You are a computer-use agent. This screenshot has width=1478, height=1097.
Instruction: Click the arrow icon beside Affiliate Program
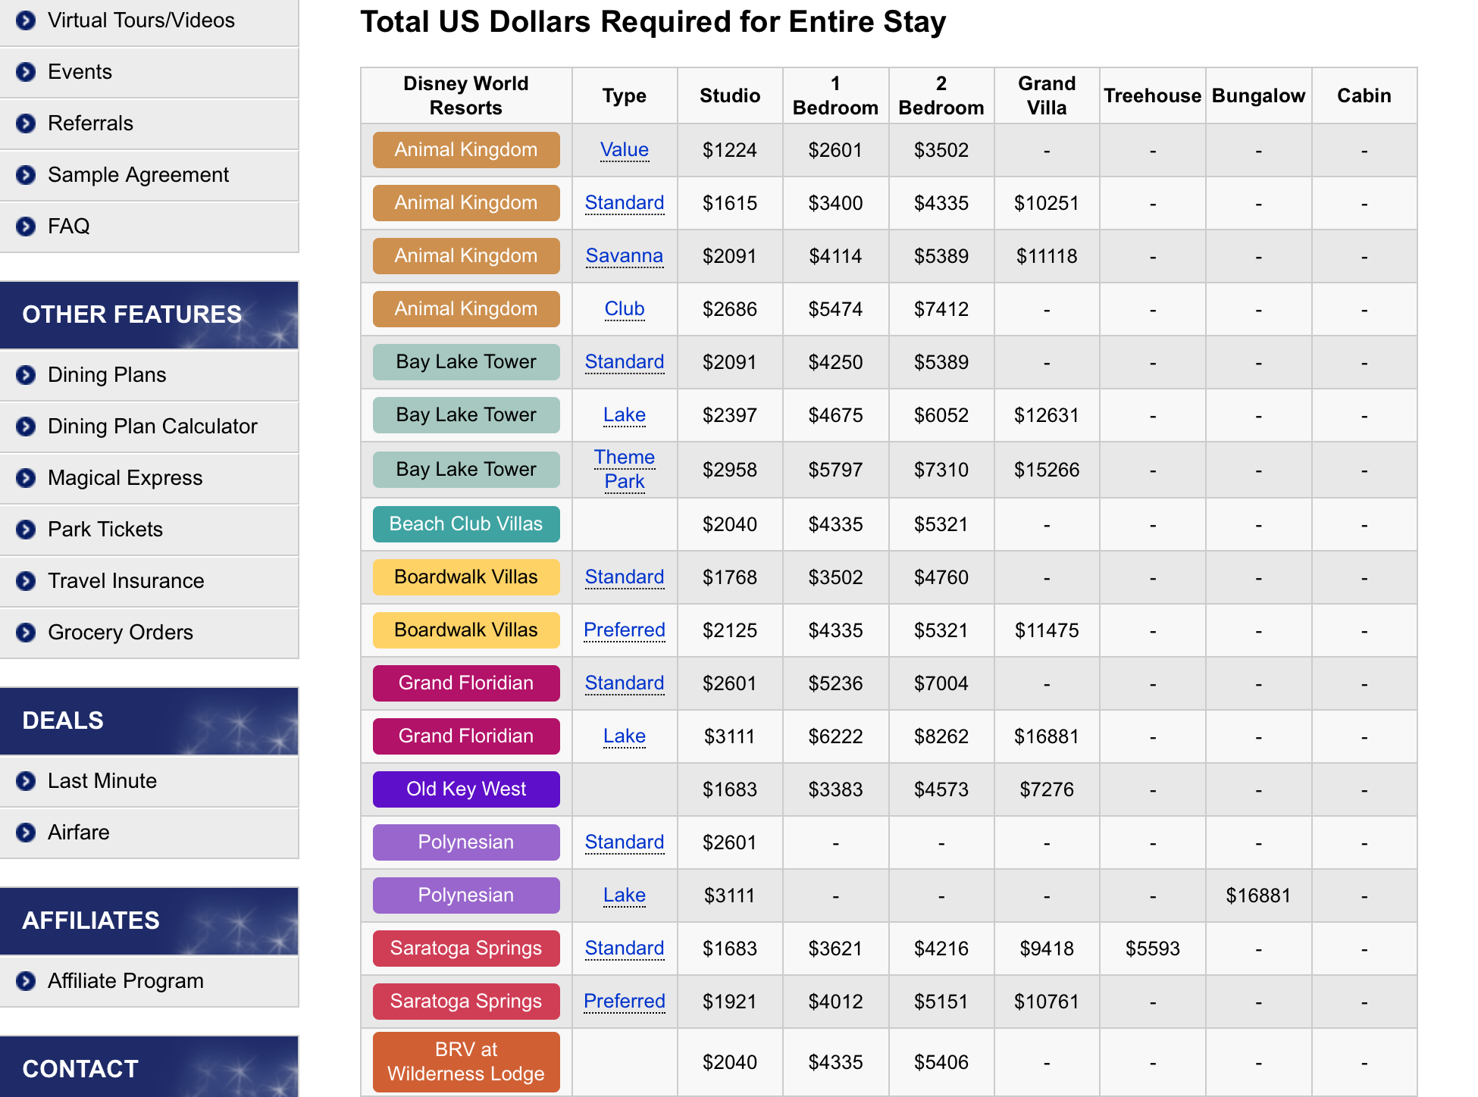point(26,981)
